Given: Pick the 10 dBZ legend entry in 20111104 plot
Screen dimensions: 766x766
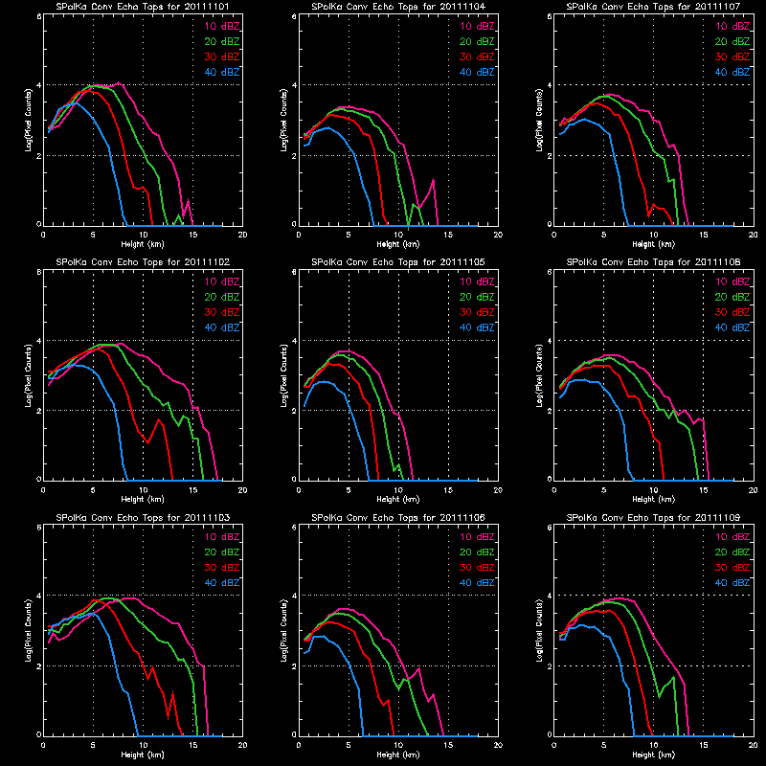Looking at the screenshot, I should click(477, 27).
